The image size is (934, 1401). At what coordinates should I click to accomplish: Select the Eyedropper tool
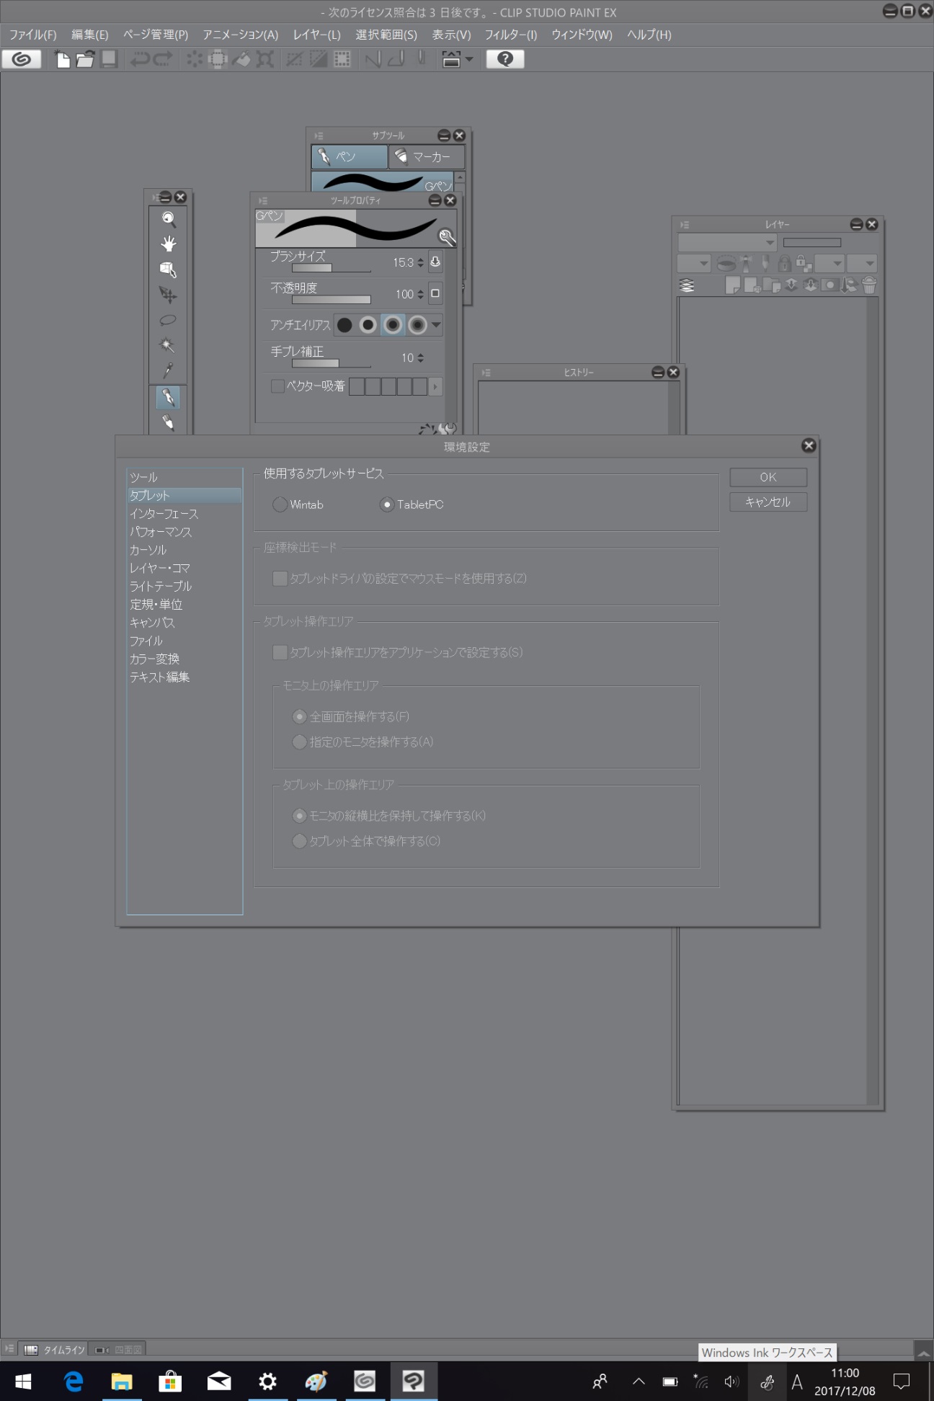click(x=168, y=370)
